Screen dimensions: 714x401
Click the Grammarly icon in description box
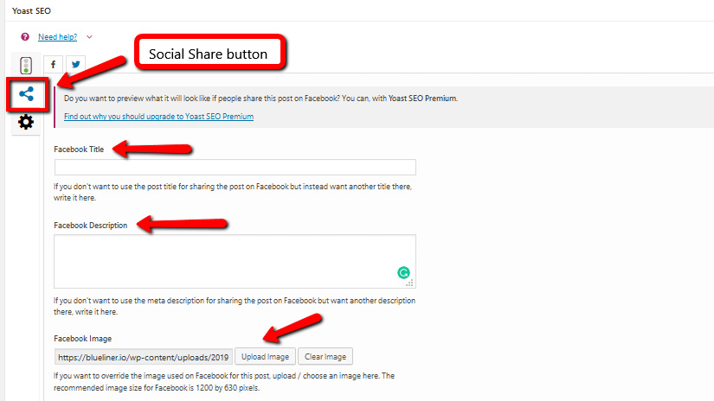point(403,272)
